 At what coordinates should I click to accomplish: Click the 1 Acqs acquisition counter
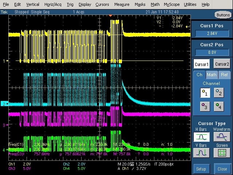click(79, 12)
